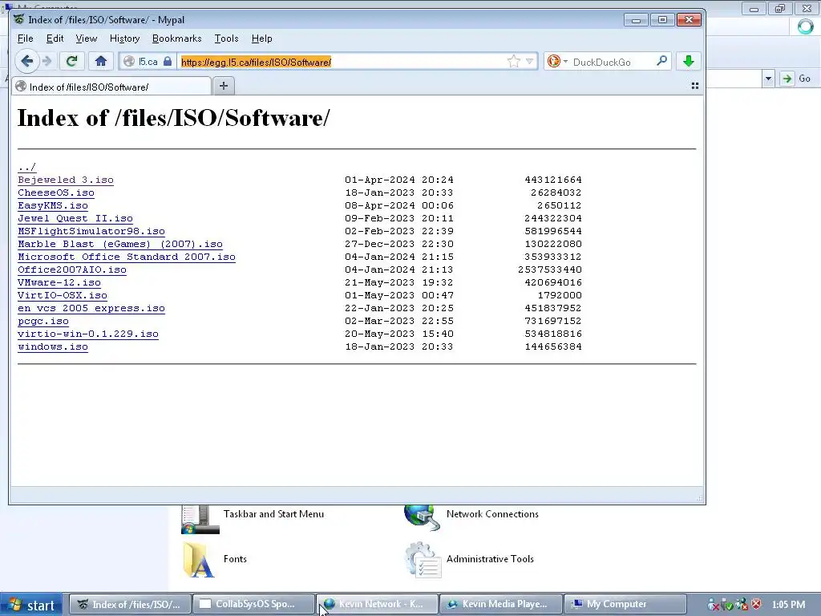The height and width of the screenshot is (616, 821).
Task: Click the file size 2537533440
Action: [x=550, y=269]
